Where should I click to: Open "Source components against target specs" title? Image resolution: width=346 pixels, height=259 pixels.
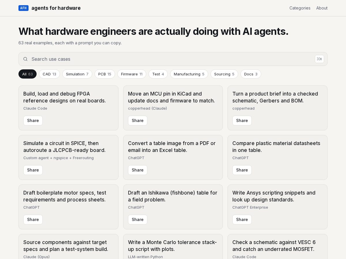pyautogui.click(x=66, y=246)
